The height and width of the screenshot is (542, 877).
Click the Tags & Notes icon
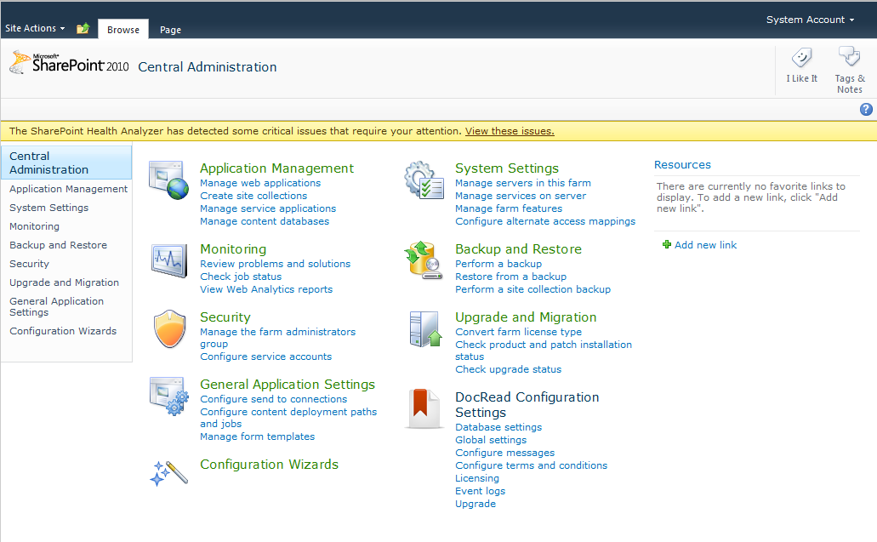point(849,56)
